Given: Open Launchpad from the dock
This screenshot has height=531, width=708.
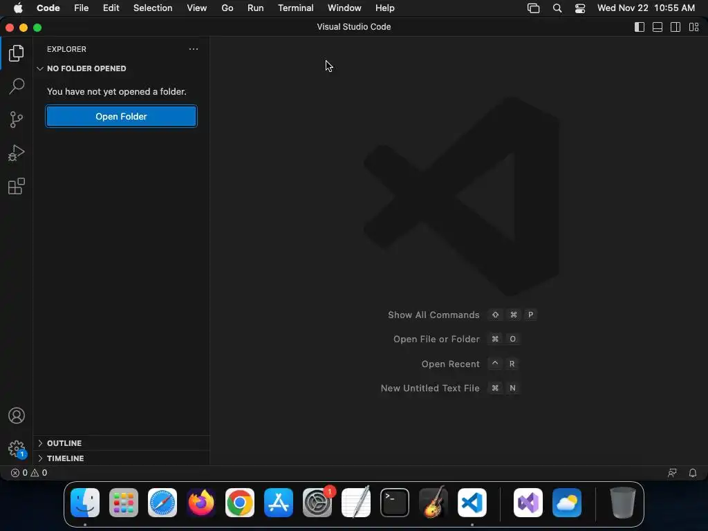Looking at the screenshot, I should click(x=124, y=503).
